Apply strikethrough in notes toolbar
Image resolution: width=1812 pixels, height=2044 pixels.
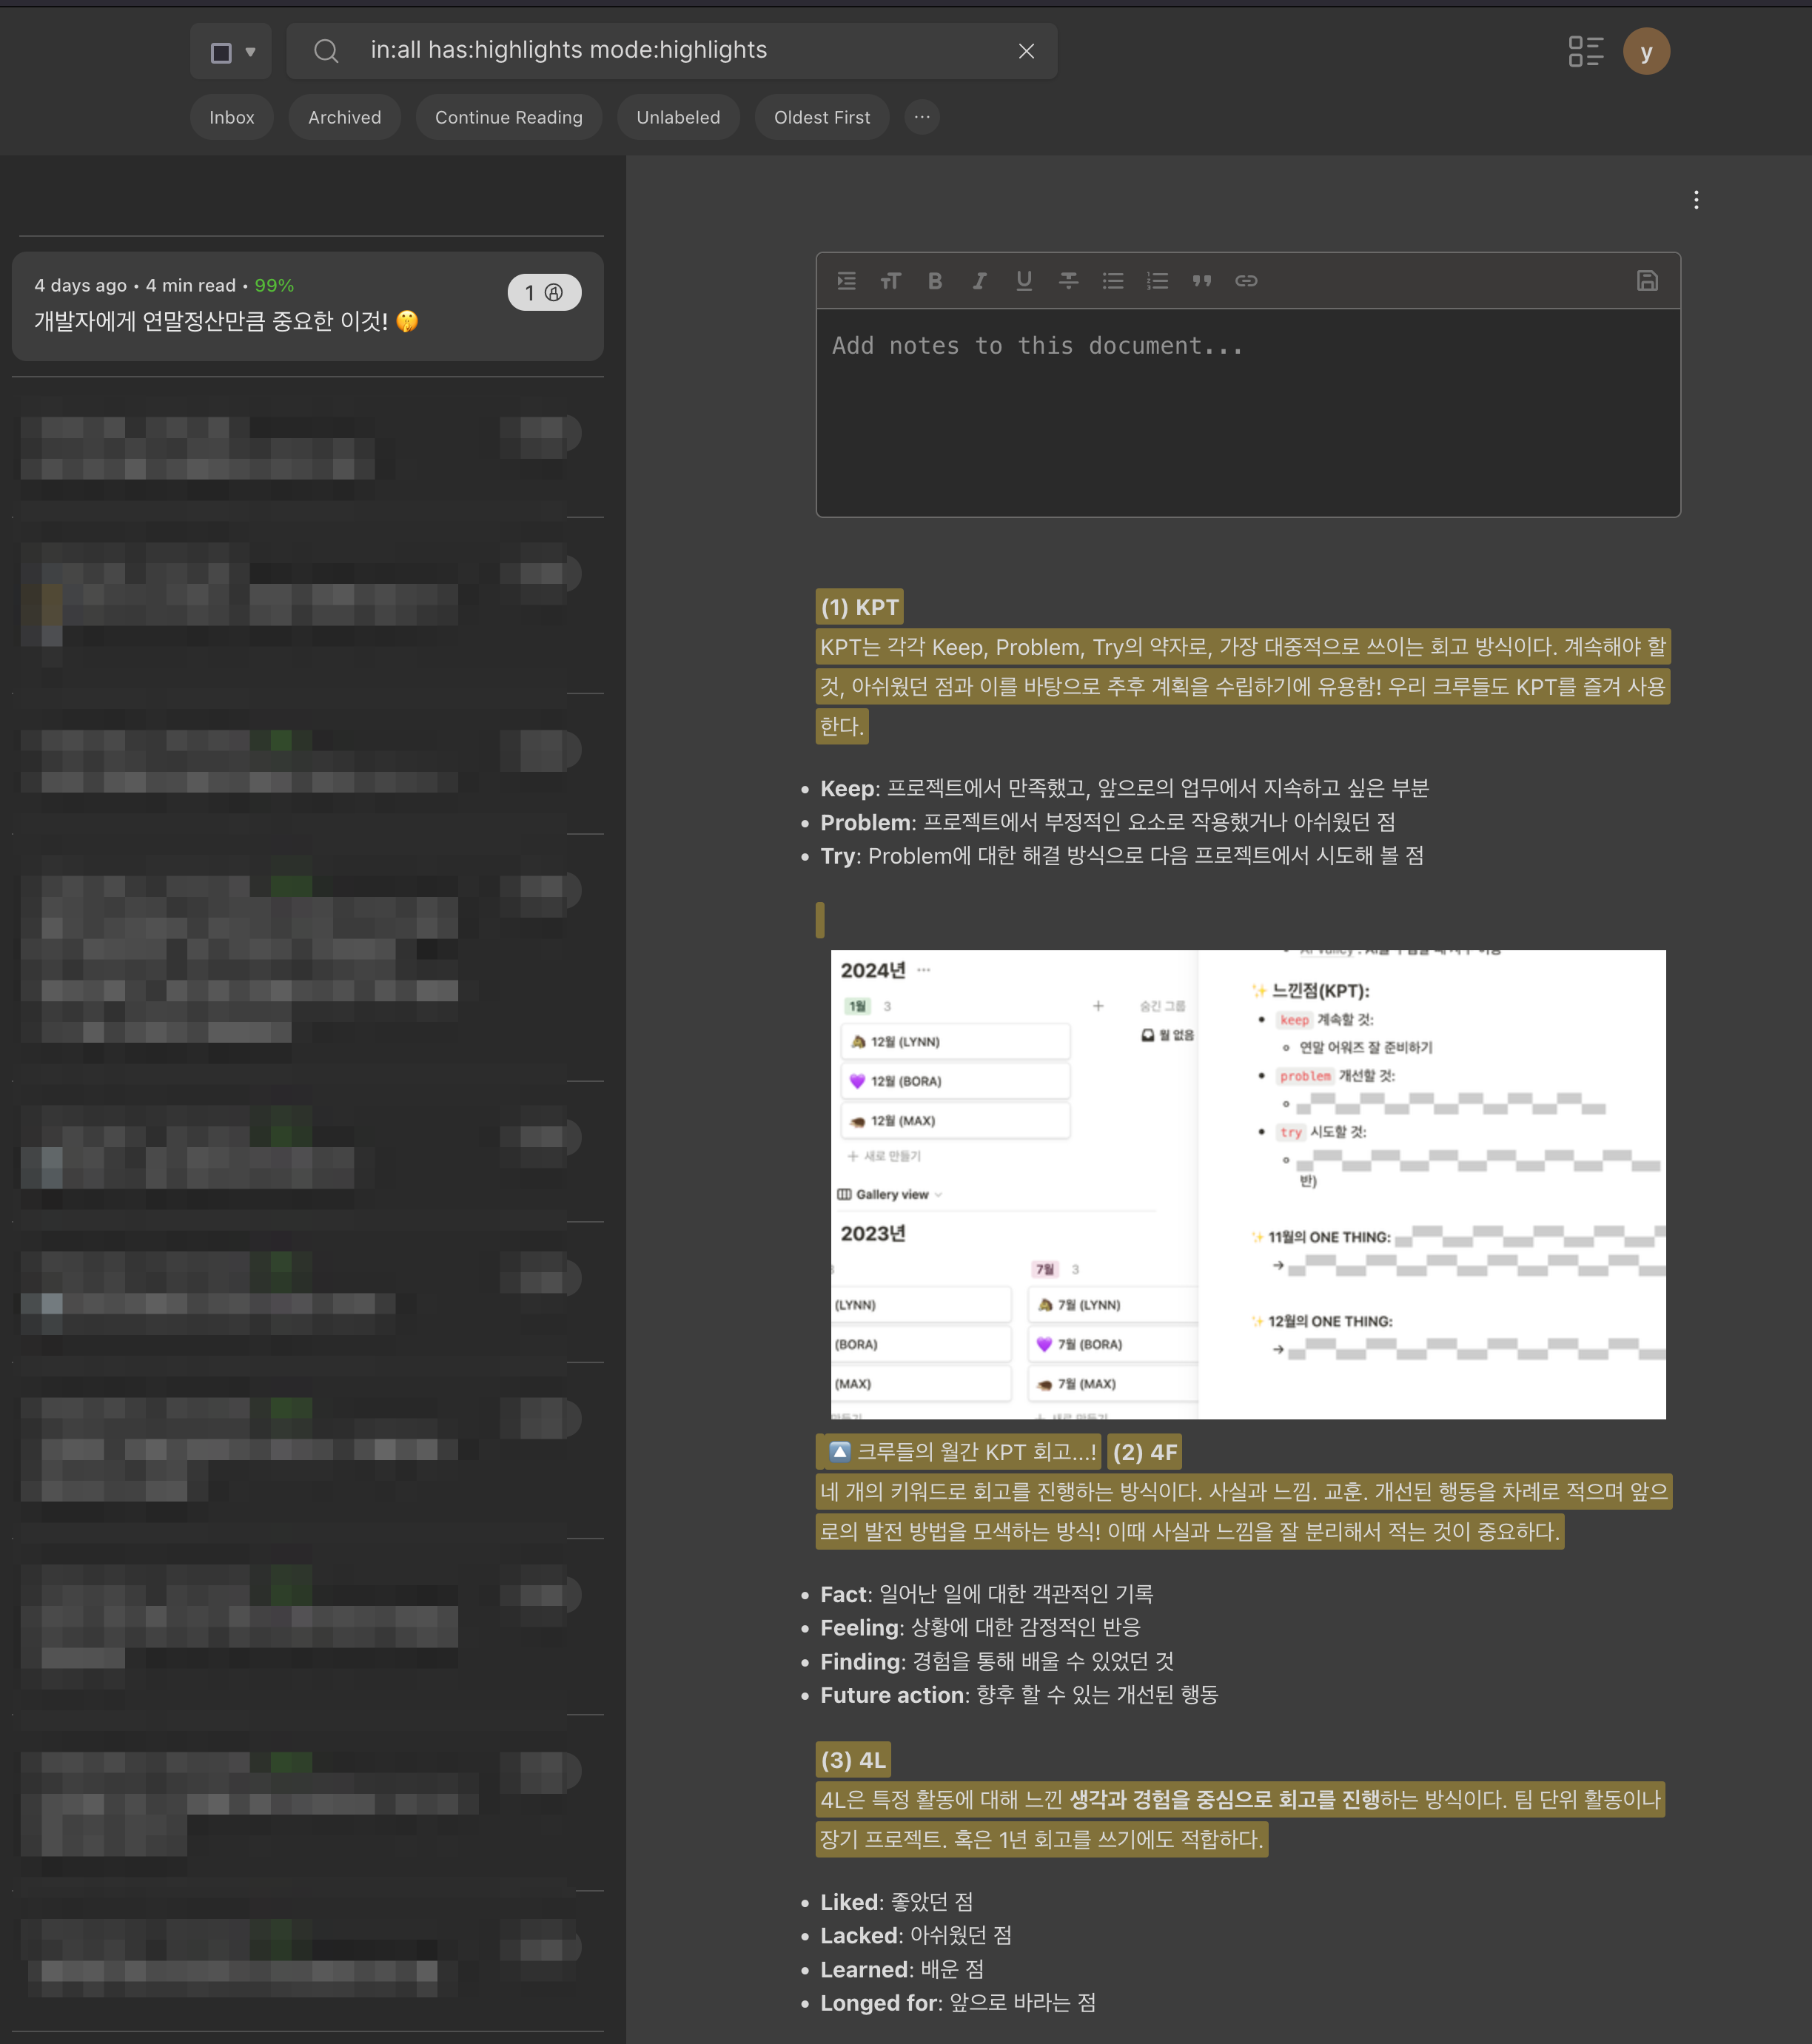coord(1068,281)
